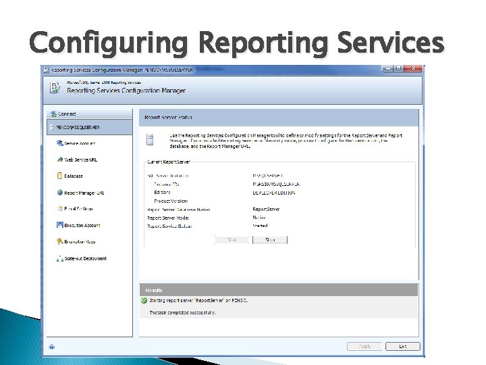Click the disabled Start button
Screen dimensions: 486x365
[232, 240]
